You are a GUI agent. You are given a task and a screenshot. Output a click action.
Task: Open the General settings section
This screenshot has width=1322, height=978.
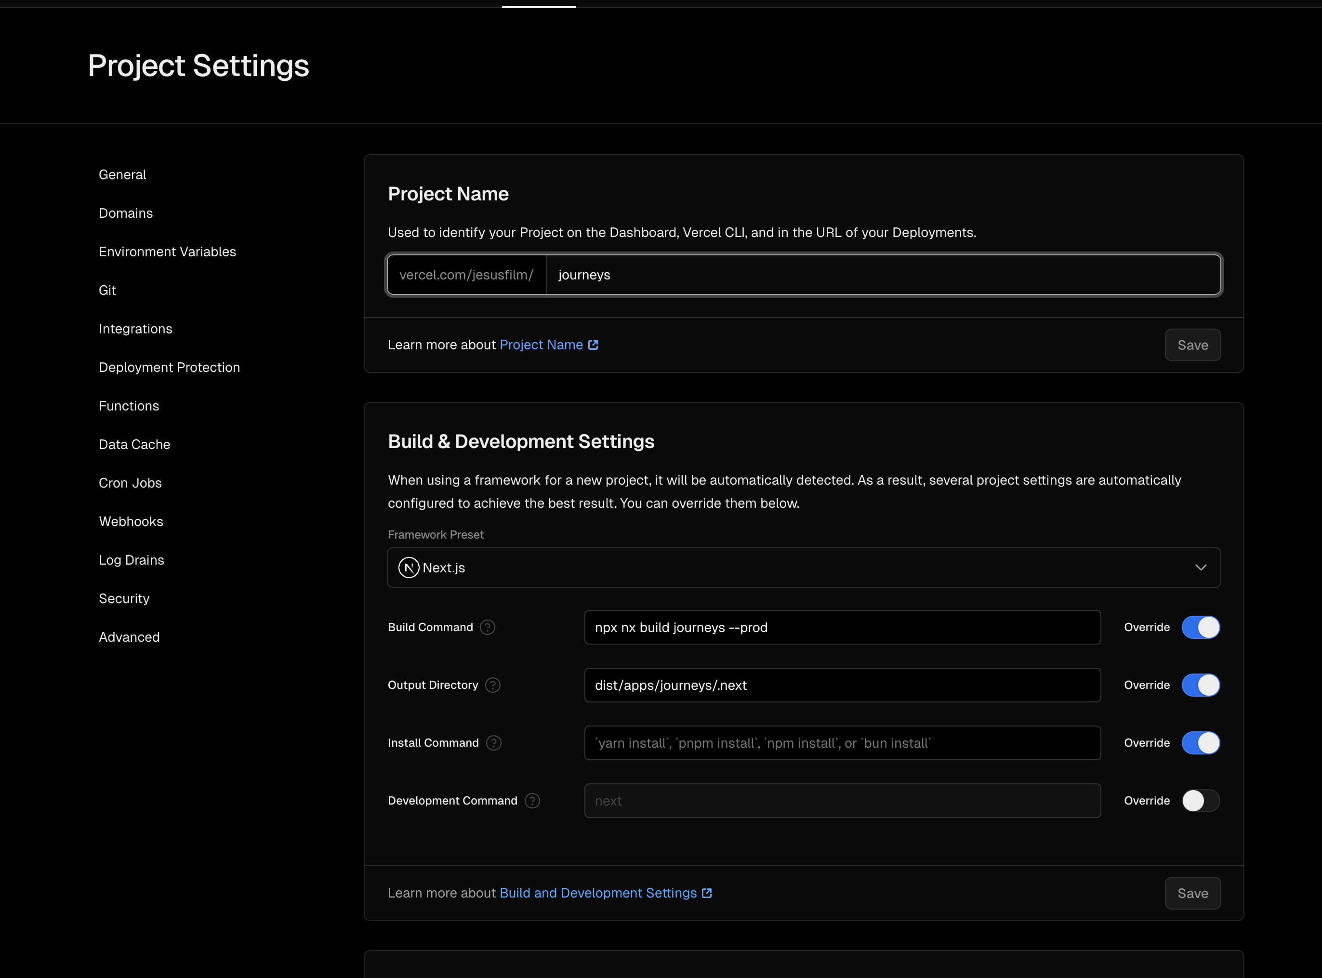122,174
